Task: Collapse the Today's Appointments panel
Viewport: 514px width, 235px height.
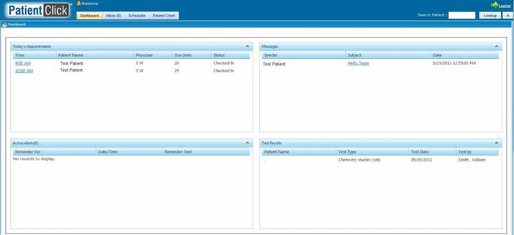Action: click(247, 46)
